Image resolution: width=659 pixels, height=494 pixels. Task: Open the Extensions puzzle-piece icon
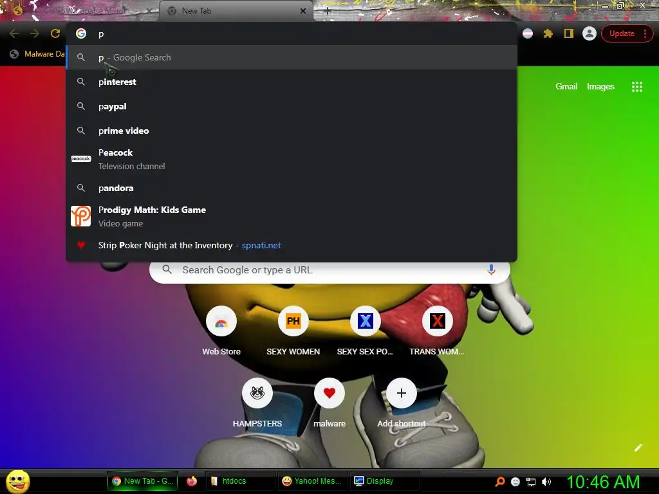tap(548, 33)
